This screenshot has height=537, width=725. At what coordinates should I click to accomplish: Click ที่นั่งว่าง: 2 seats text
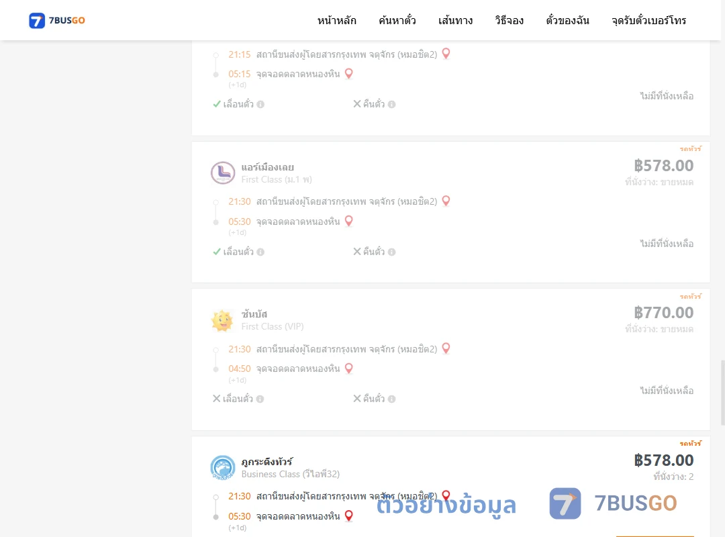[x=673, y=477]
